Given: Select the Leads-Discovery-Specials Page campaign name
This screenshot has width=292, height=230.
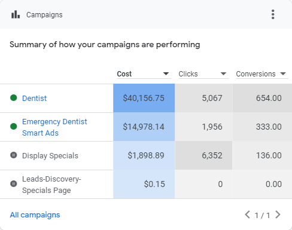Looking at the screenshot, I should pos(51,185).
